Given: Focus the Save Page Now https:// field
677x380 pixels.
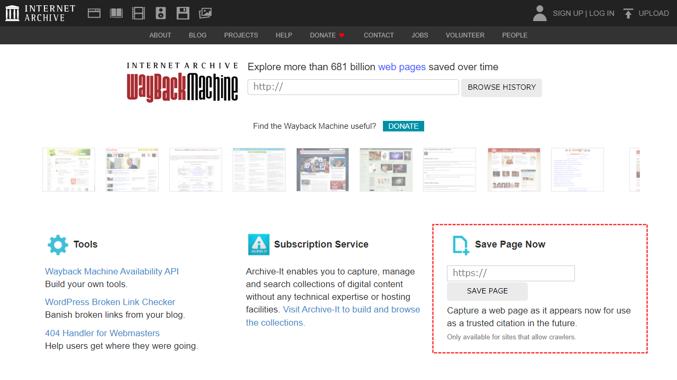Looking at the screenshot, I should pos(511,273).
